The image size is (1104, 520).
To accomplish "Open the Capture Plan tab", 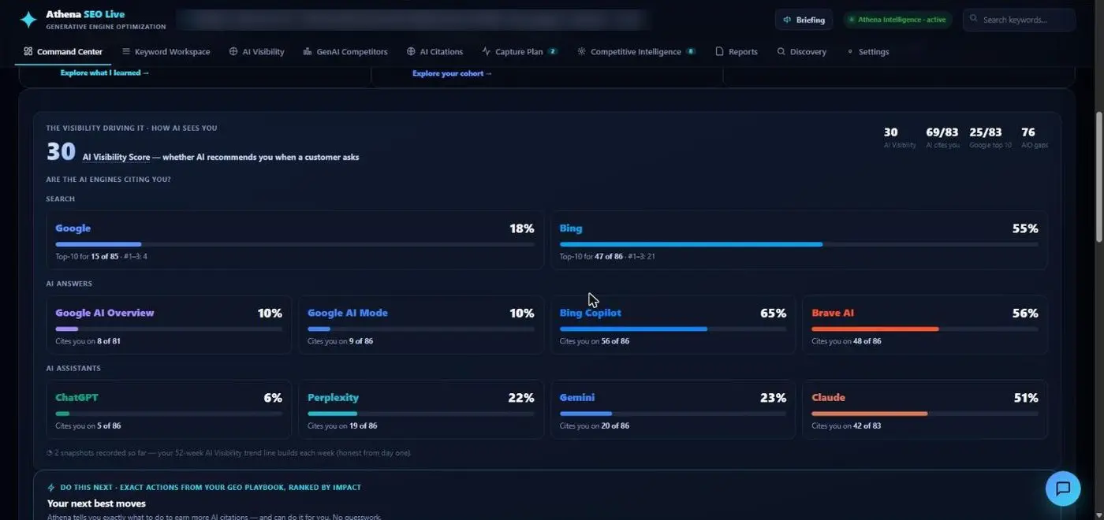I will pos(520,52).
